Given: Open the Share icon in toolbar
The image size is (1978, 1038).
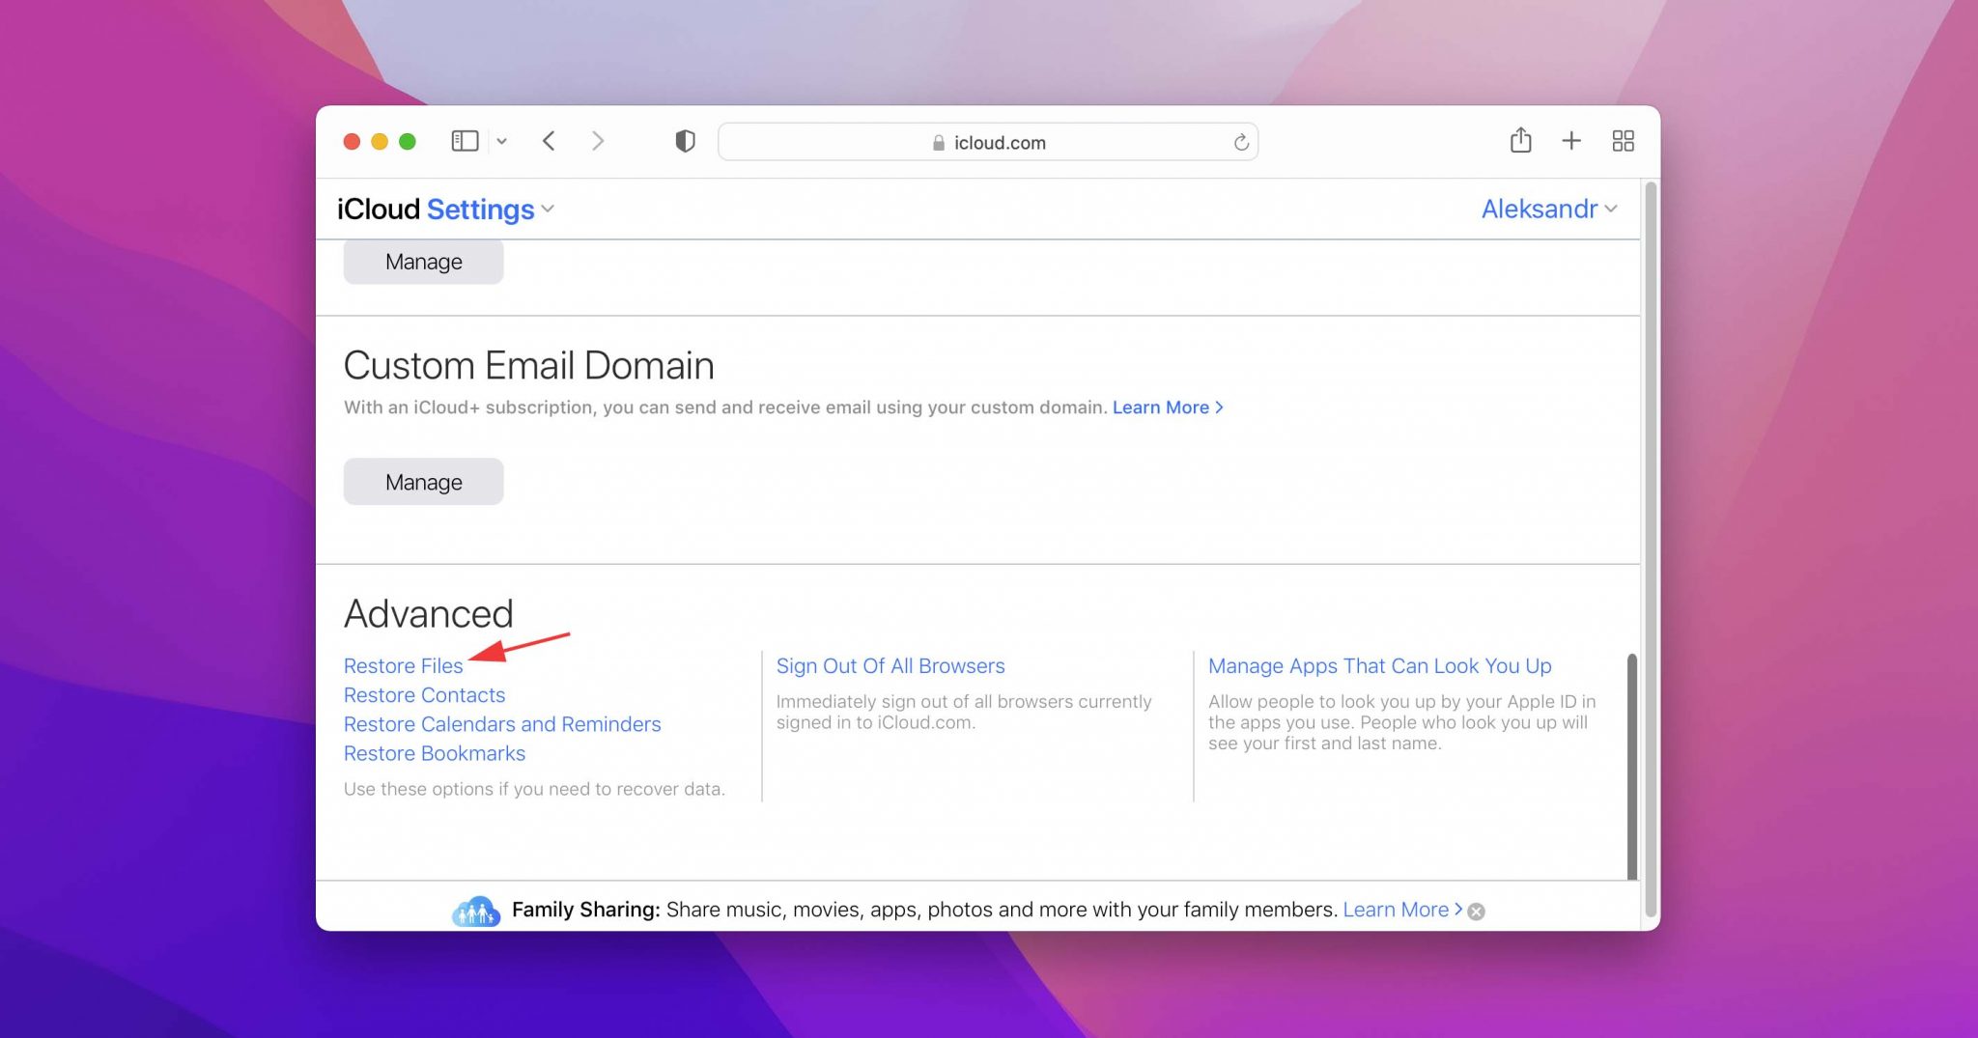Looking at the screenshot, I should (1520, 140).
